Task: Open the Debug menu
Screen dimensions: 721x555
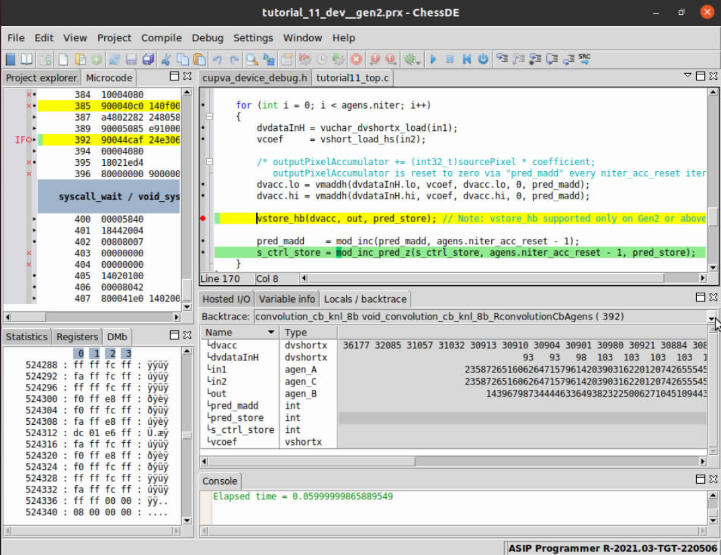Action: click(207, 38)
